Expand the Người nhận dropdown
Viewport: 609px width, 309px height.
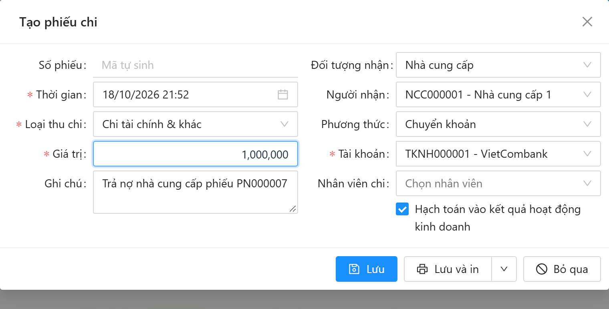coord(498,94)
